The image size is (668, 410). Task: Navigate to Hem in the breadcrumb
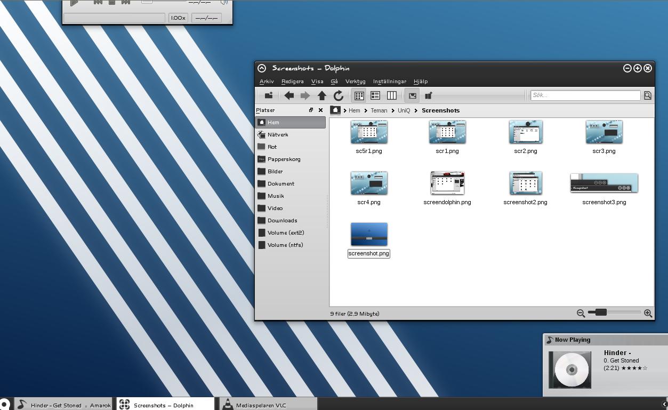click(x=354, y=110)
